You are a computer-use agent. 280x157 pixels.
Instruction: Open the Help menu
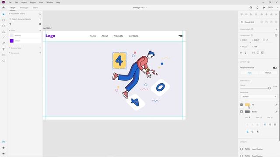point(58,3)
